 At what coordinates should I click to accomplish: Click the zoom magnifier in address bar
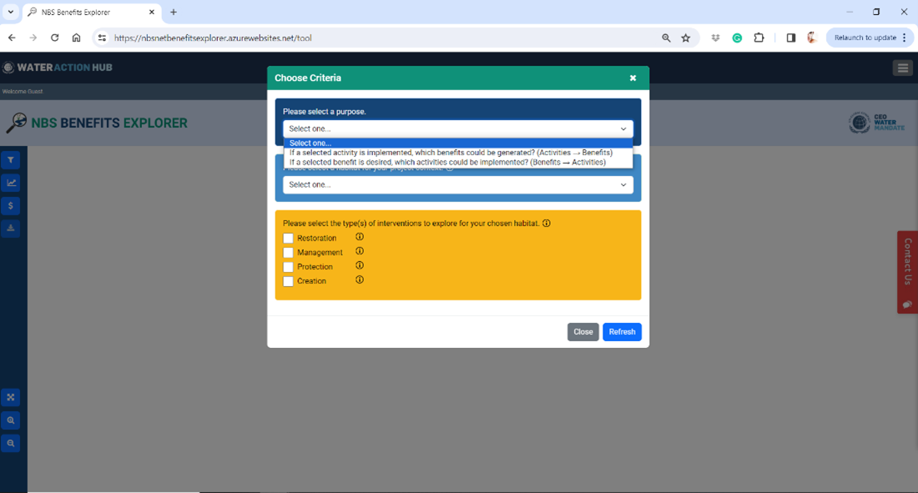(x=666, y=38)
